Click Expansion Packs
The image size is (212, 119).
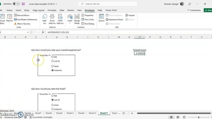114,20
